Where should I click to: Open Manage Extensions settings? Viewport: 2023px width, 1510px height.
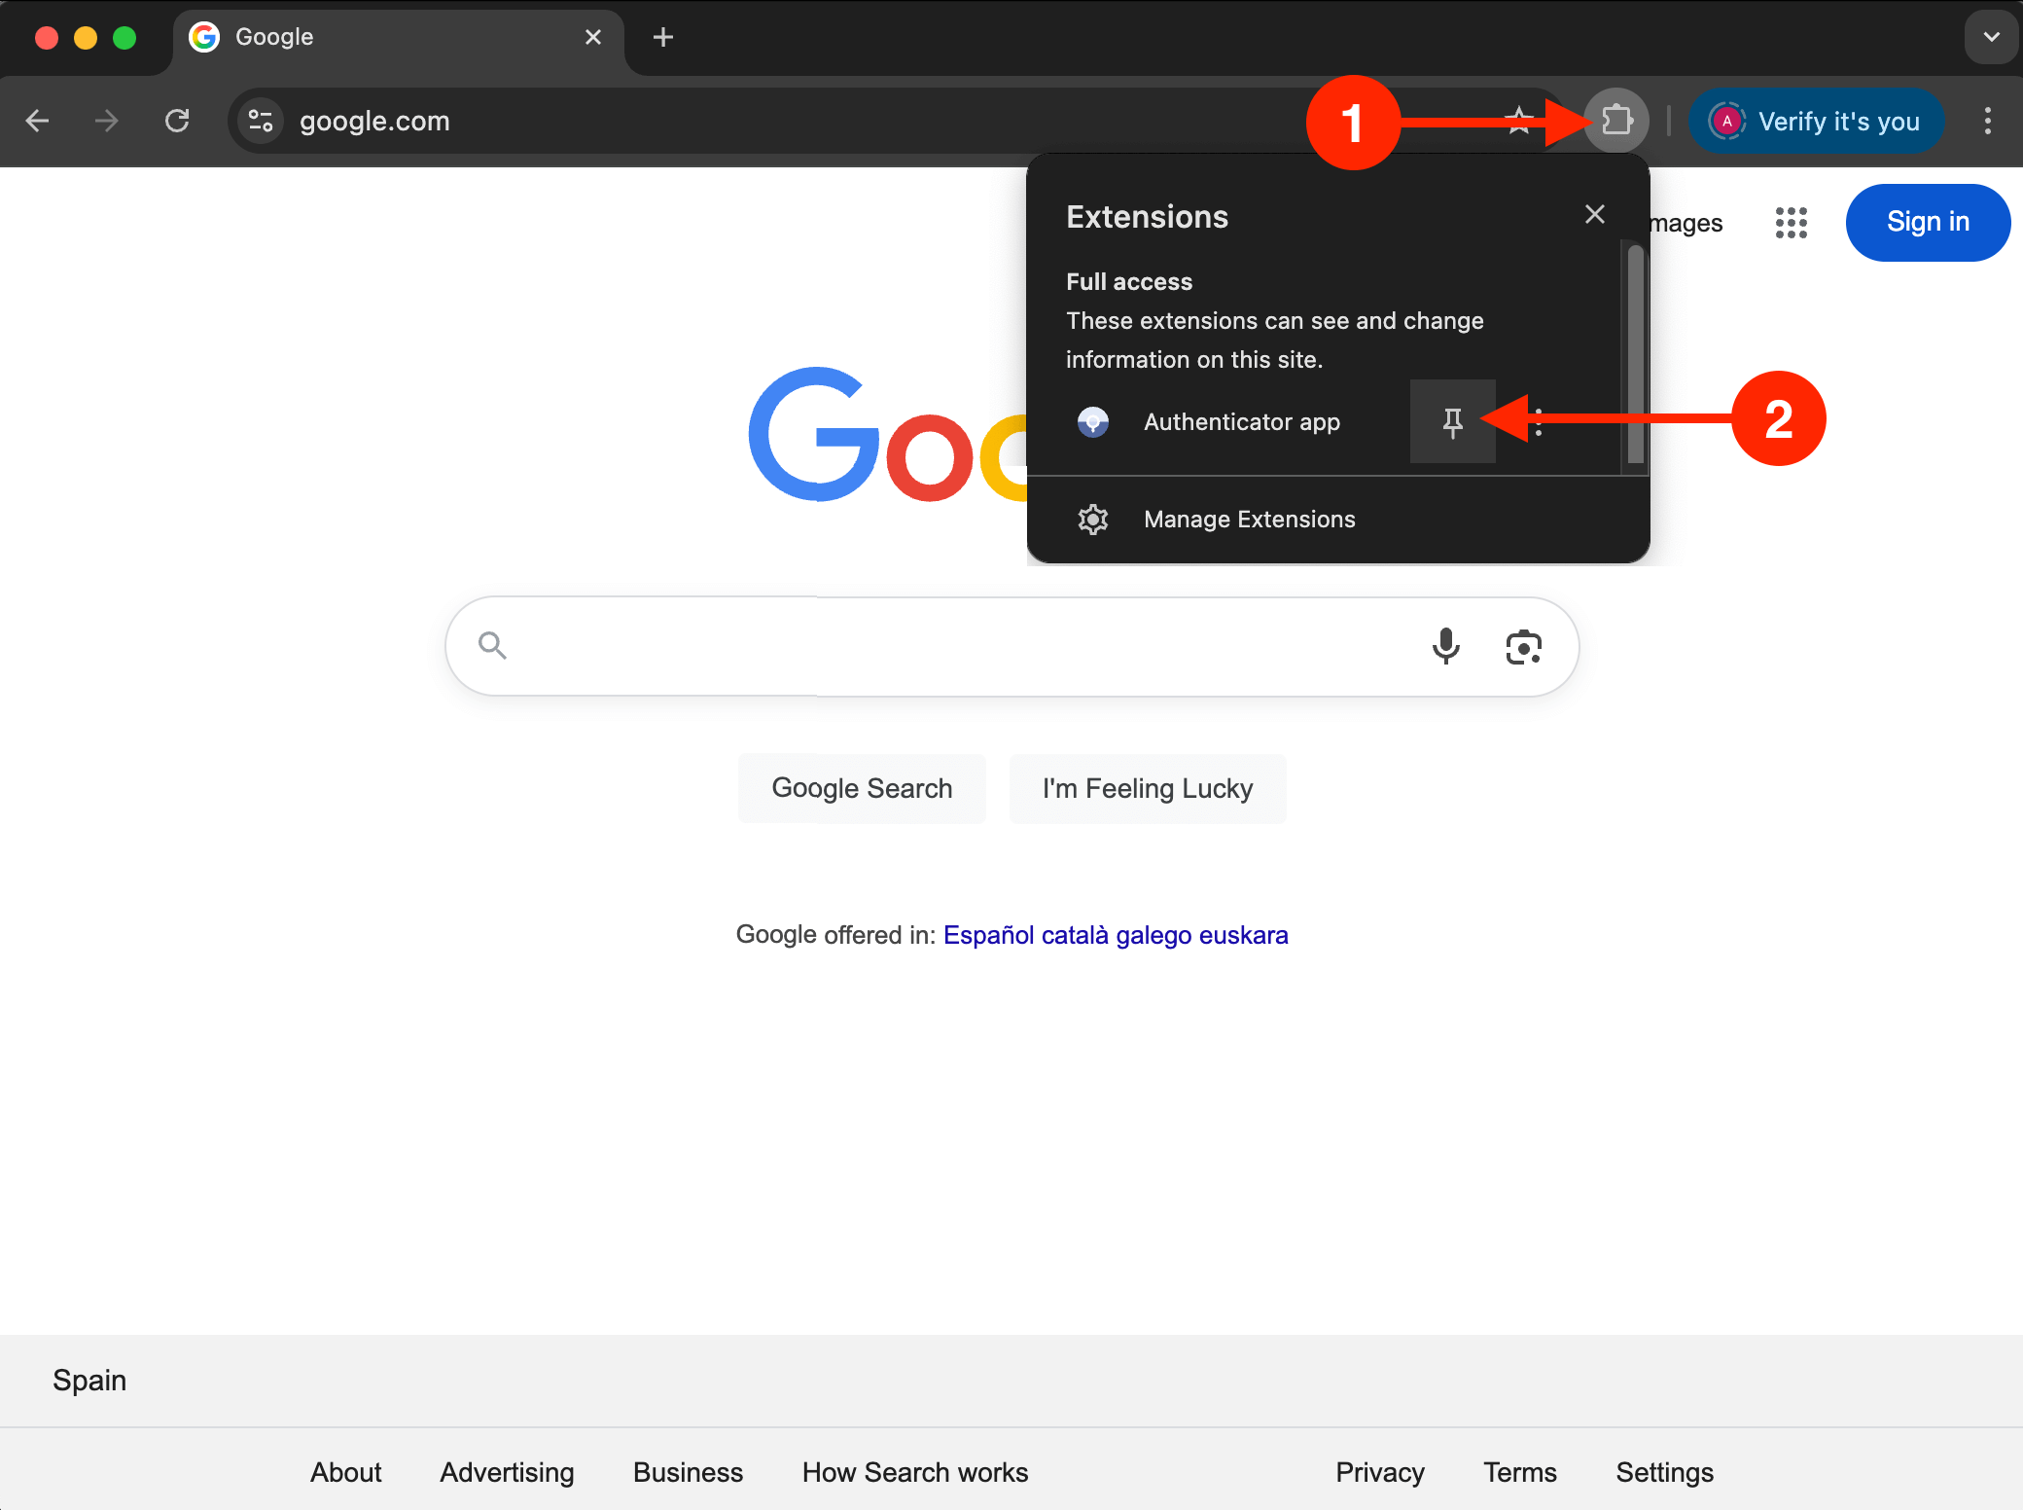(x=1249, y=520)
